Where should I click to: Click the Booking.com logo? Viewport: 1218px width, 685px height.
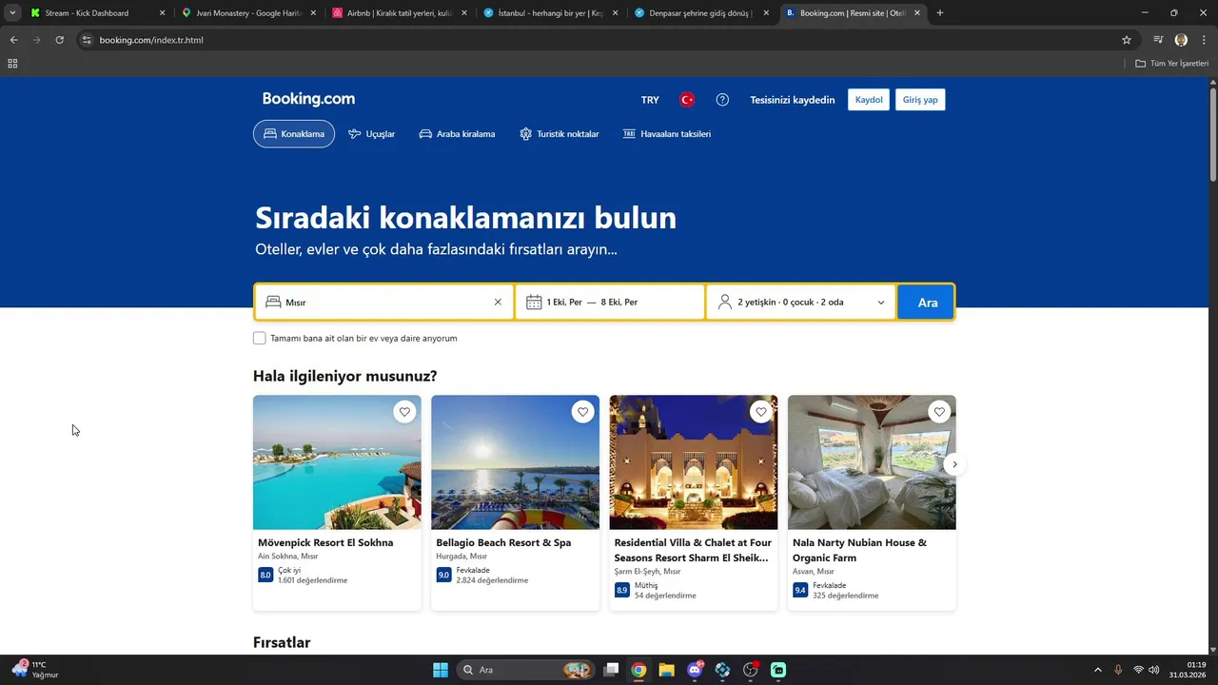point(308,99)
